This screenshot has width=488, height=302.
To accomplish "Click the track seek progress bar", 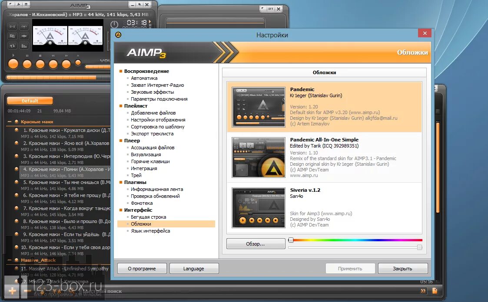I will [x=58, y=77].
